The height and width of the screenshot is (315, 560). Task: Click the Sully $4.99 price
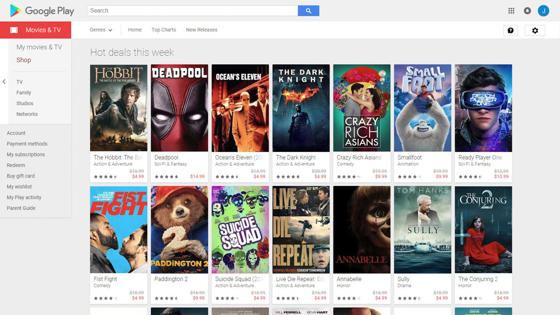click(x=442, y=298)
